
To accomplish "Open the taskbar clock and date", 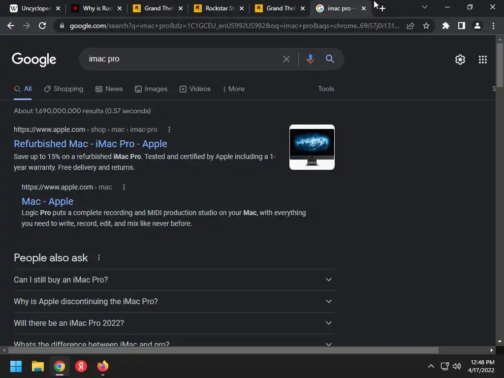I will point(481,366).
